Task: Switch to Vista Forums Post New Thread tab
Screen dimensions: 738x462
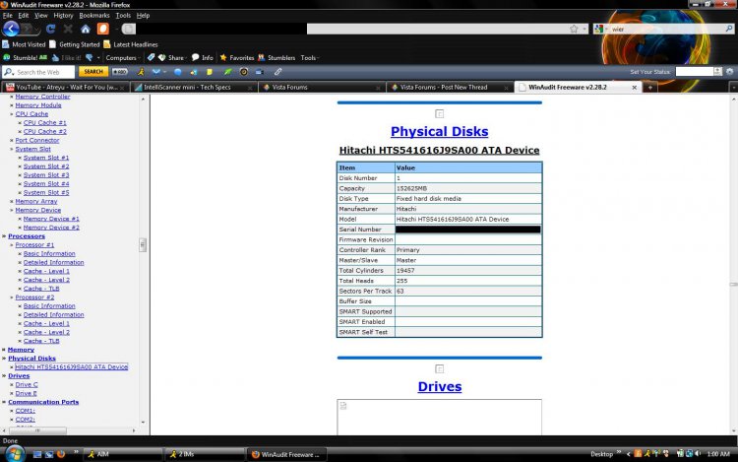Action: (x=450, y=87)
